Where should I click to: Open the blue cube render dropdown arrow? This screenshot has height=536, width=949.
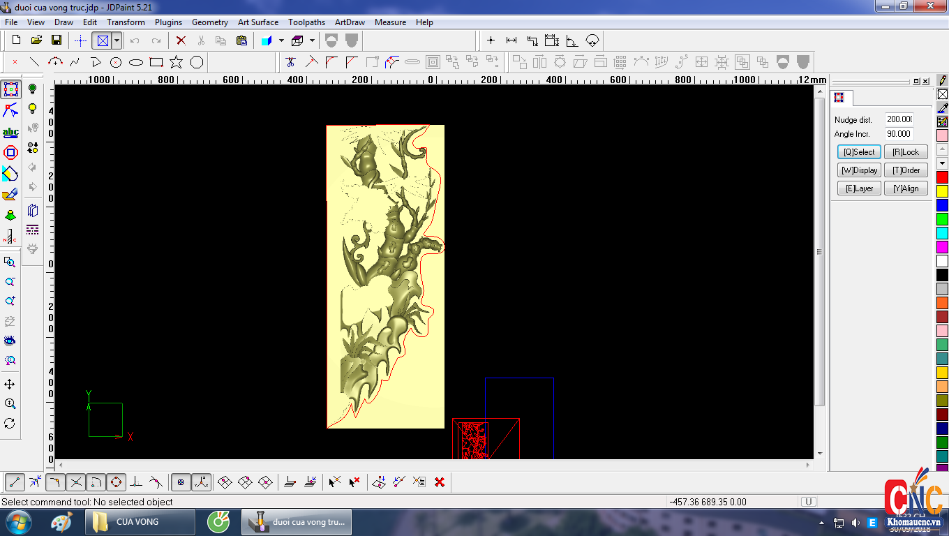(281, 40)
